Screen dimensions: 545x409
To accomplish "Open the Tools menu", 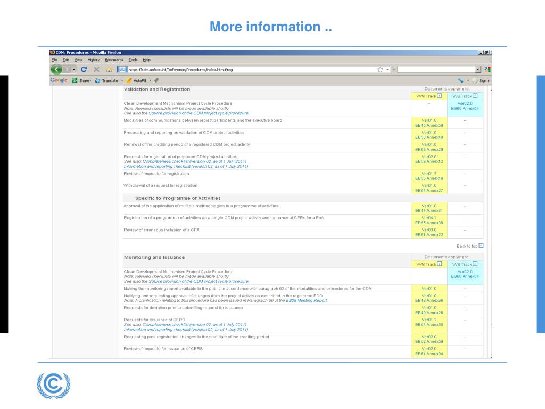I will click(133, 60).
